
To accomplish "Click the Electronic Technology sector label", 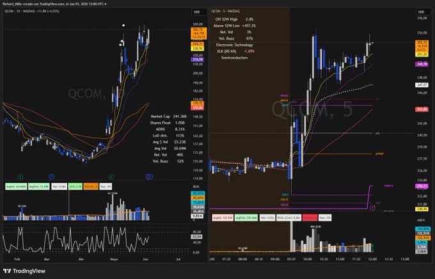I will click(x=234, y=45).
